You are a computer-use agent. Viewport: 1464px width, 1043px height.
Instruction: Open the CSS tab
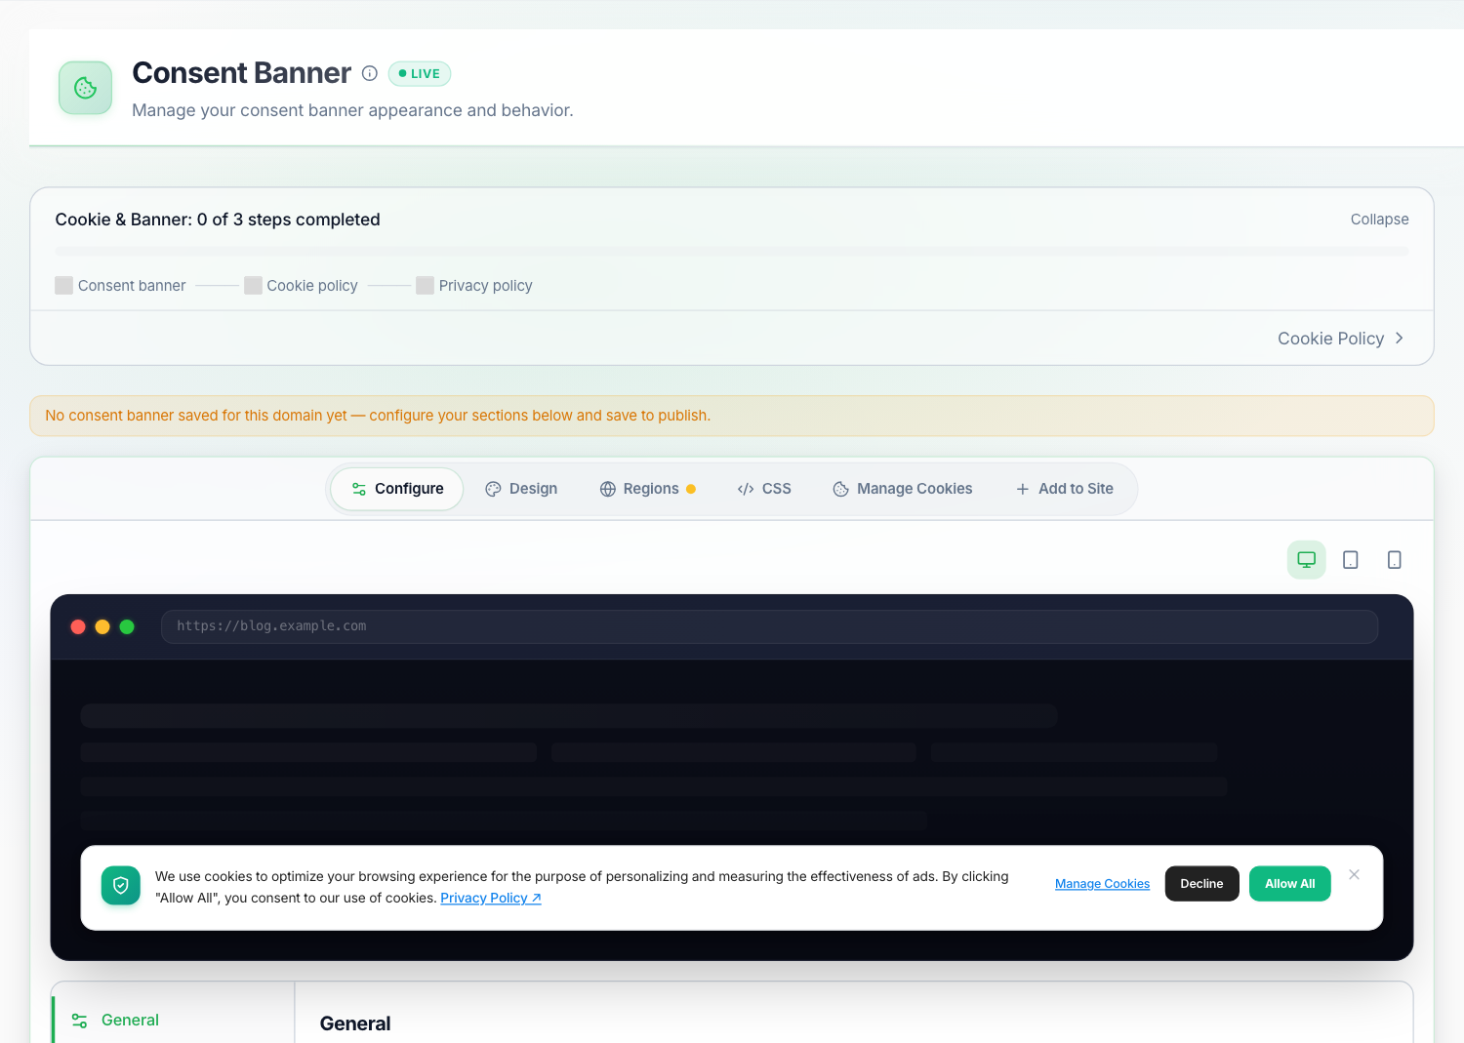pos(764,489)
